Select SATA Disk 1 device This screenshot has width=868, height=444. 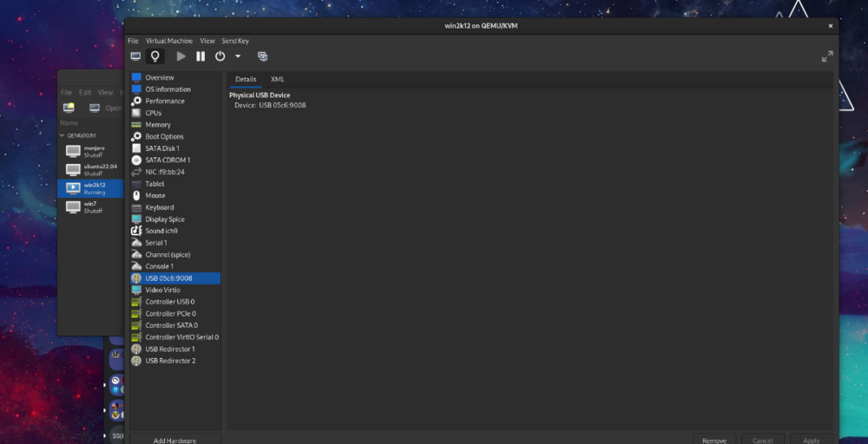pyautogui.click(x=175, y=148)
